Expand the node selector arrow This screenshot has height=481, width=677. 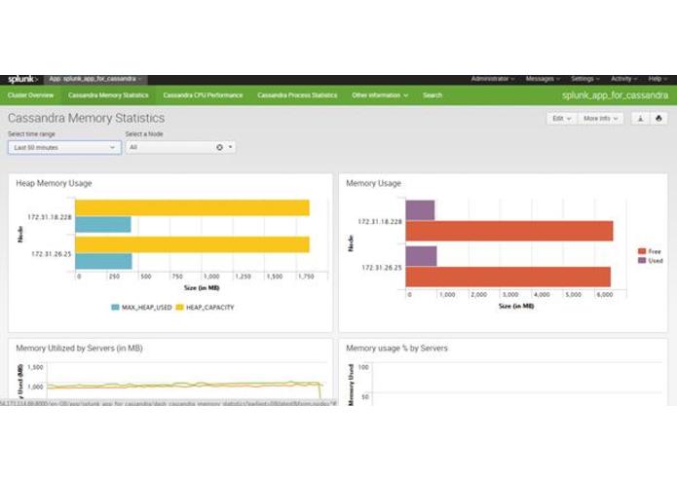point(231,148)
